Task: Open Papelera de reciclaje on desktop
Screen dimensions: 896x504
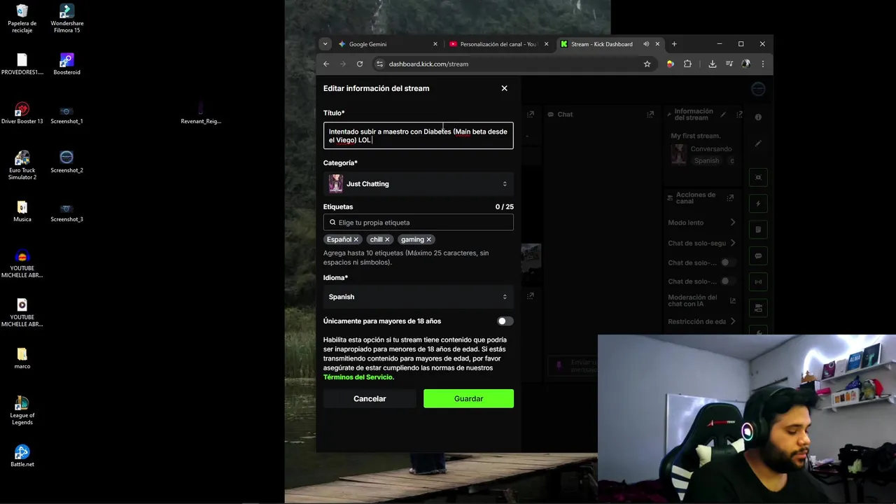Action: pos(22,19)
